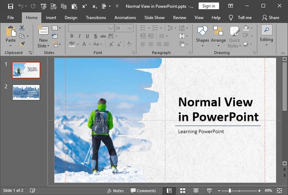The image size is (288, 195).
Task: Click the Shape Fill paint bucket icon
Action: tap(246, 28)
